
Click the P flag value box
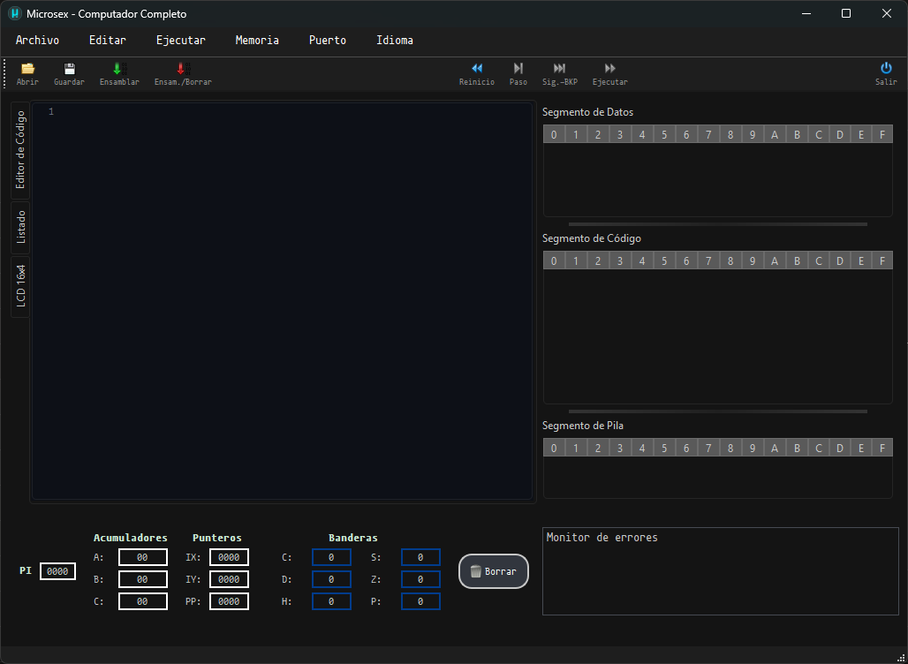[420, 601]
